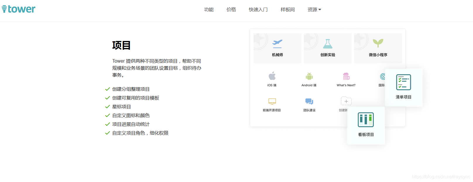Select the Android 端 project label

309,85
